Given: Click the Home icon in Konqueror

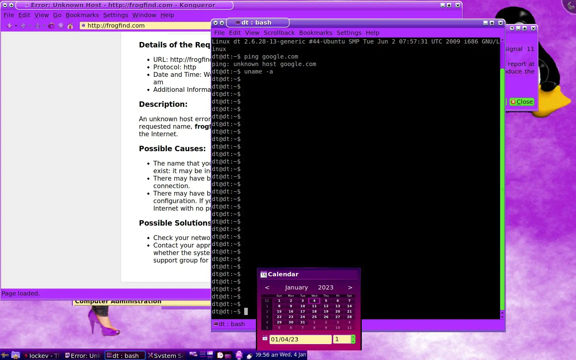Looking at the screenshot, I should (x=70, y=26).
